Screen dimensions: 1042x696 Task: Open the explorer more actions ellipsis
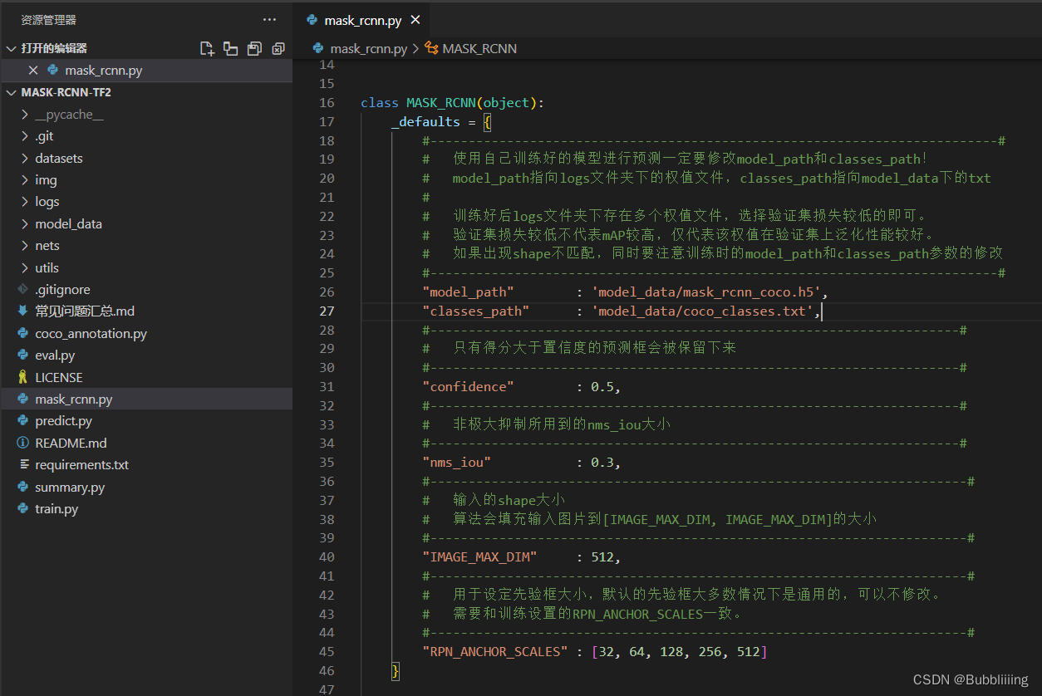tap(269, 19)
